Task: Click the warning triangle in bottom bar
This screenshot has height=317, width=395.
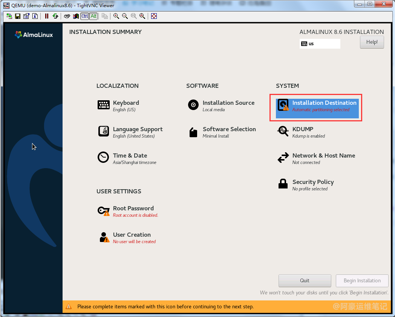Action: coord(69,306)
